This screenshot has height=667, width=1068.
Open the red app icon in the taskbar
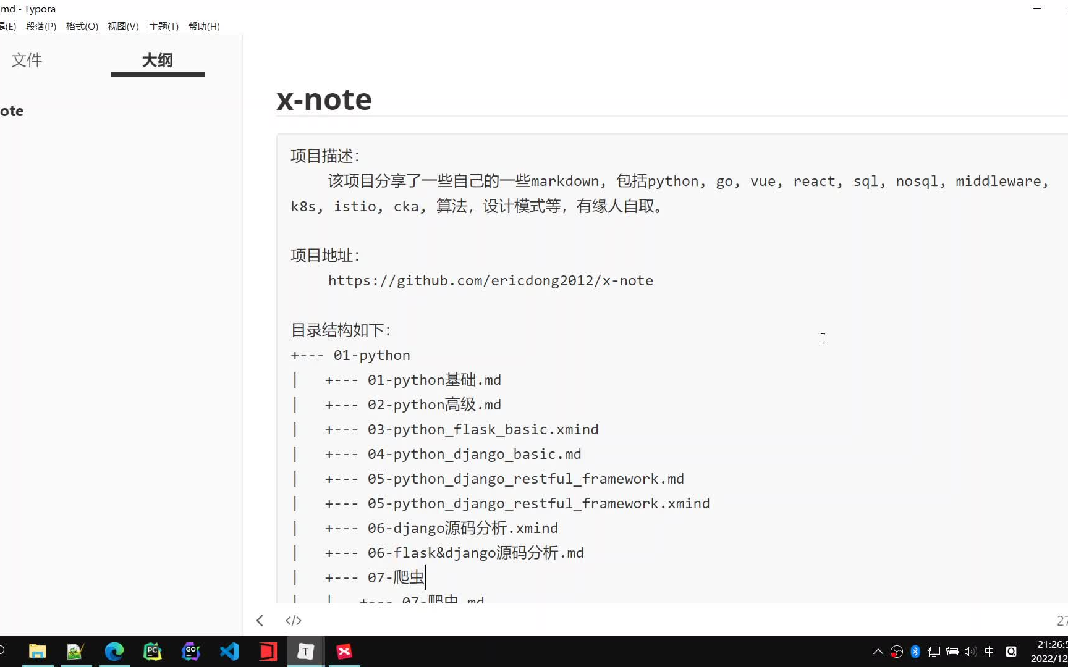click(268, 652)
